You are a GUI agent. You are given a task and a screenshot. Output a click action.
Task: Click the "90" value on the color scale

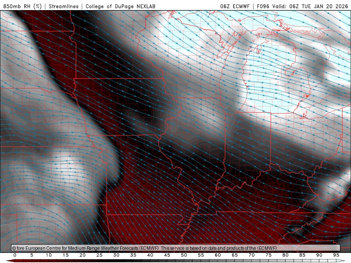click(x=319, y=255)
